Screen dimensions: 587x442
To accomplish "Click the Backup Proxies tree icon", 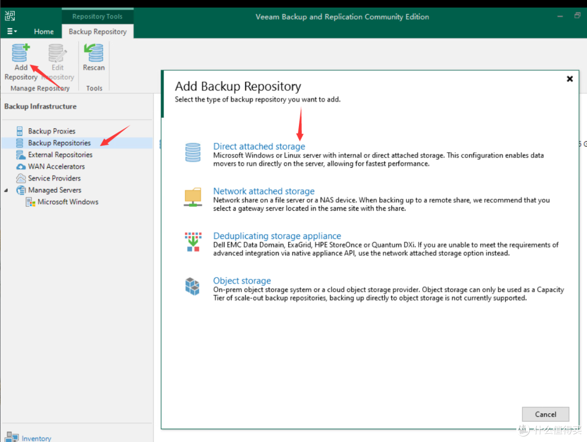I will pos(20,131).
